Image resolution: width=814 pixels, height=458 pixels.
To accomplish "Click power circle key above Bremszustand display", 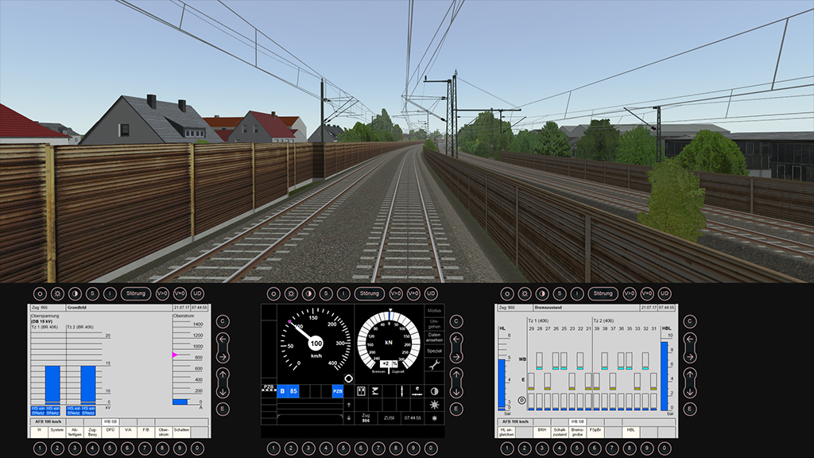I will [x=507, y=293].
